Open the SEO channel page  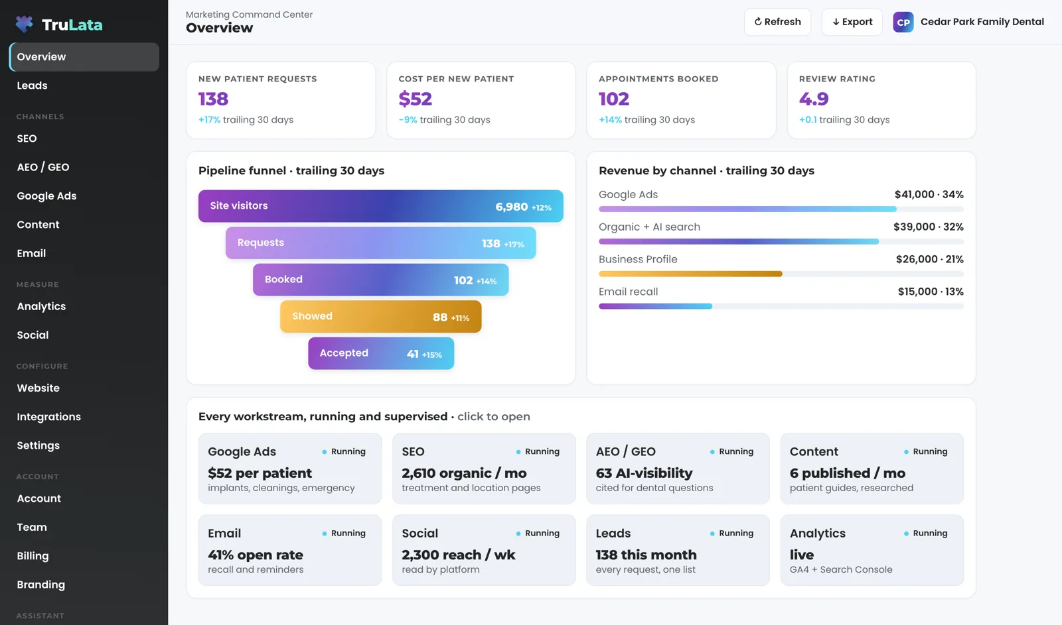point(84,139)
